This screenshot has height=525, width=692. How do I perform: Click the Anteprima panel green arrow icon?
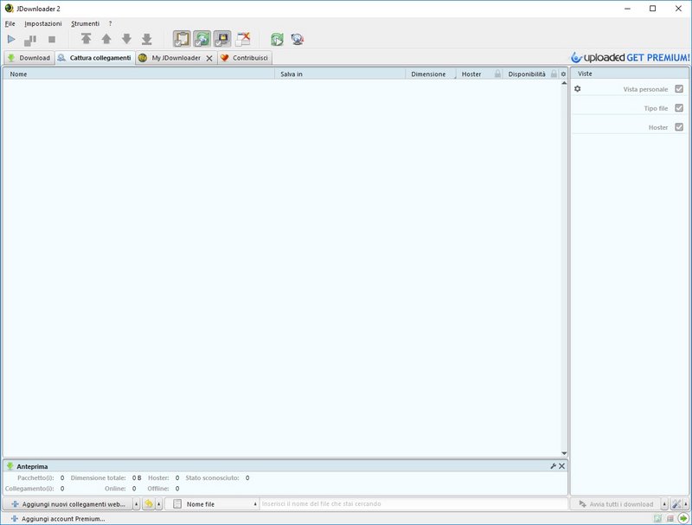10,466
